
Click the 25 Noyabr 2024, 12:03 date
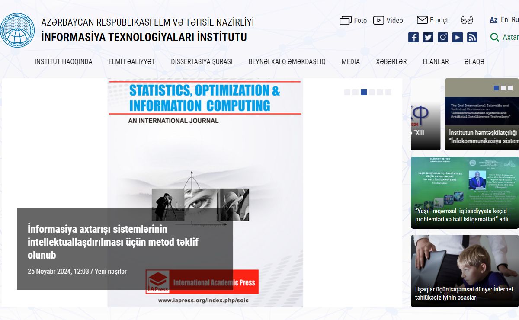58,272
